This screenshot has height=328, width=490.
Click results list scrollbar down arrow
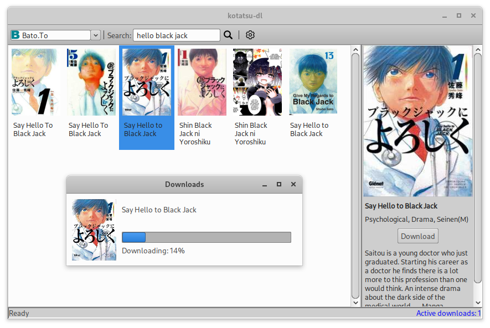coord(355,303)
